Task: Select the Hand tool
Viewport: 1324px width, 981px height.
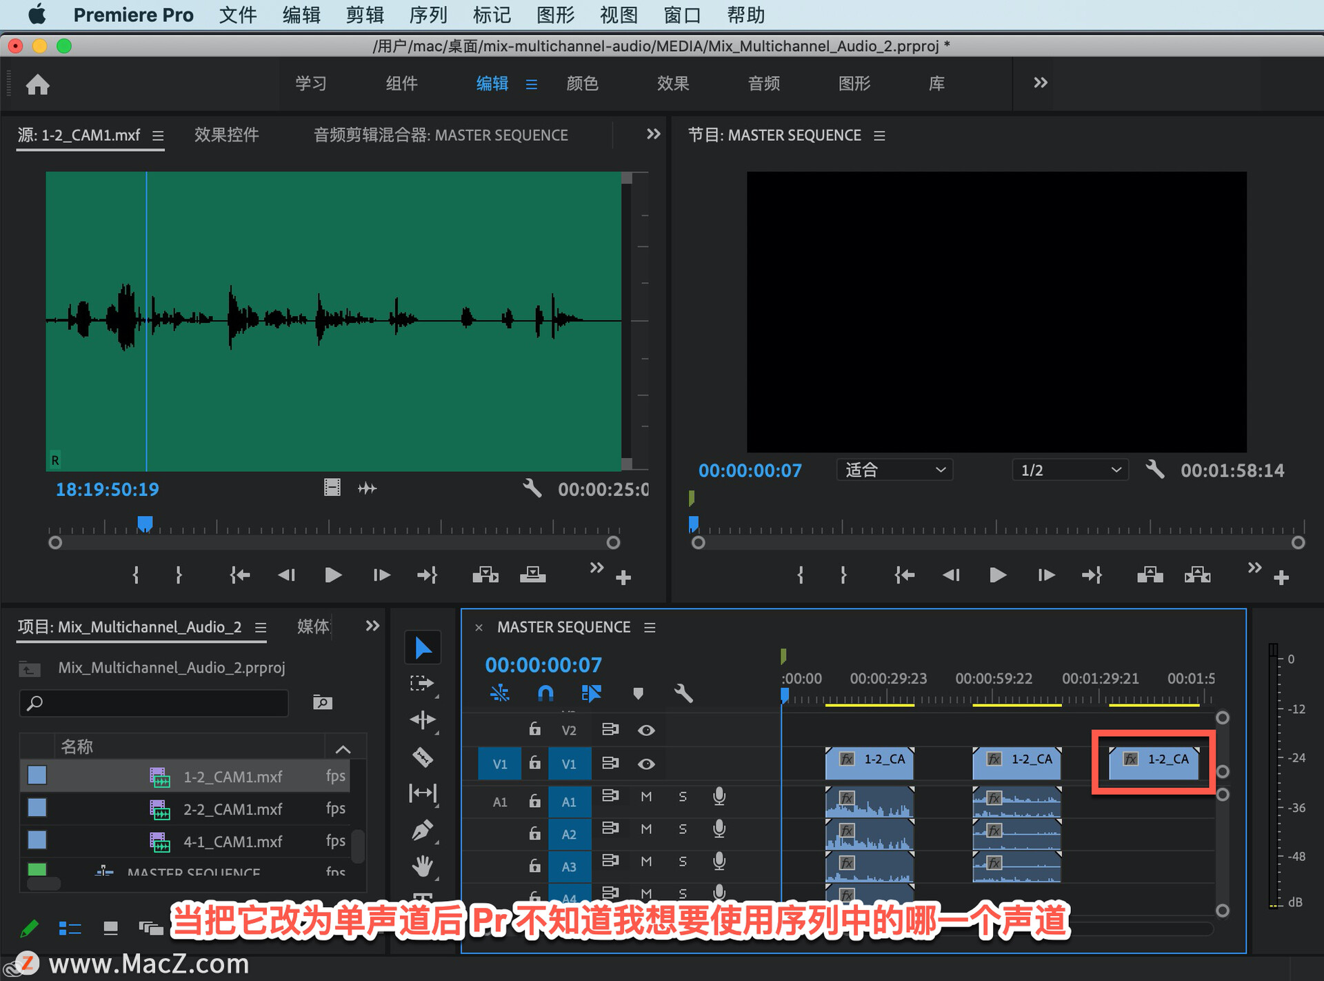Action: click(x=422, y=866)
